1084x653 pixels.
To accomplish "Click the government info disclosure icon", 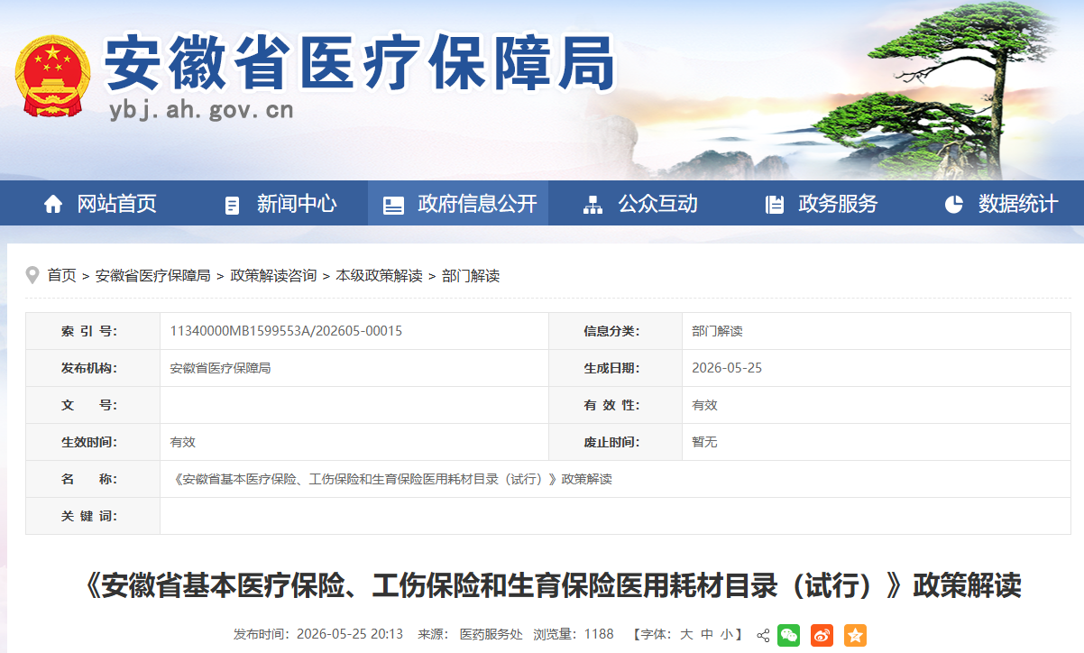I will tap(393, 205).
